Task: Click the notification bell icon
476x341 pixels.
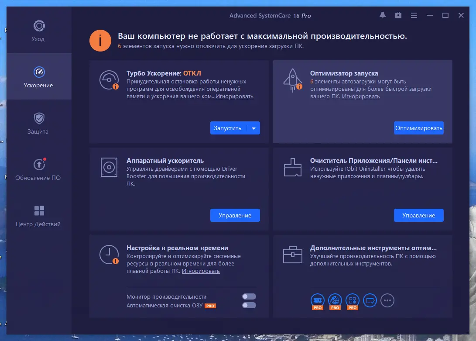Action: pyautogui.click(x=382, y=15)
